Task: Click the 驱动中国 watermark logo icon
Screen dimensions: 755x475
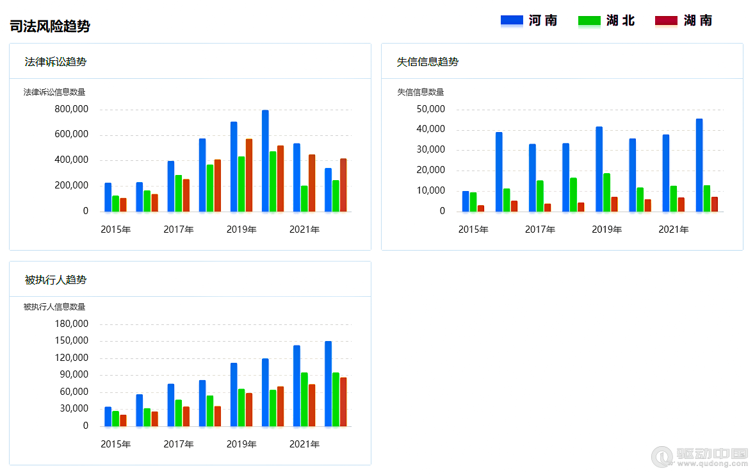Action: point(663,456)
